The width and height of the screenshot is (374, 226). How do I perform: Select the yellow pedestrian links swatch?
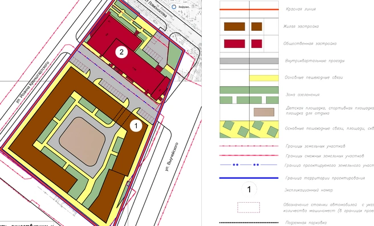pos(264,78)
